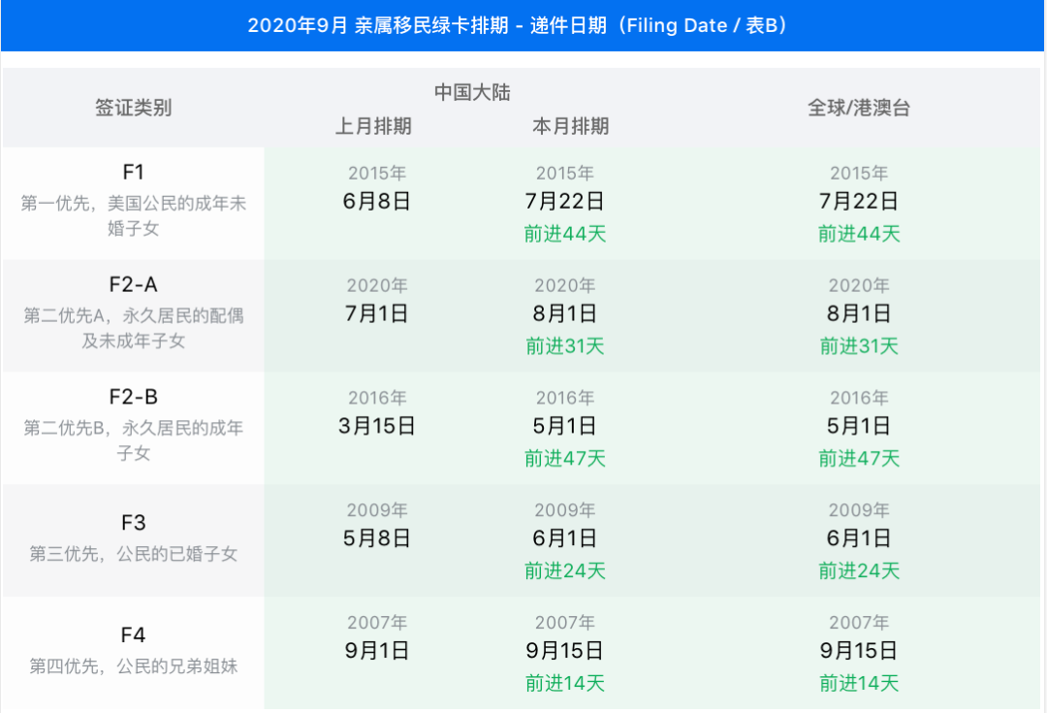Image resolution: width=1047 pixels, height=713 pixels.
Task: Click the 全球/港澳台 column header
Action: click(859, 108)
